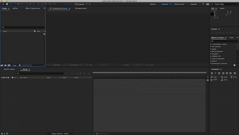Show more workspaces overflow arrows

[x=203, y=4]
